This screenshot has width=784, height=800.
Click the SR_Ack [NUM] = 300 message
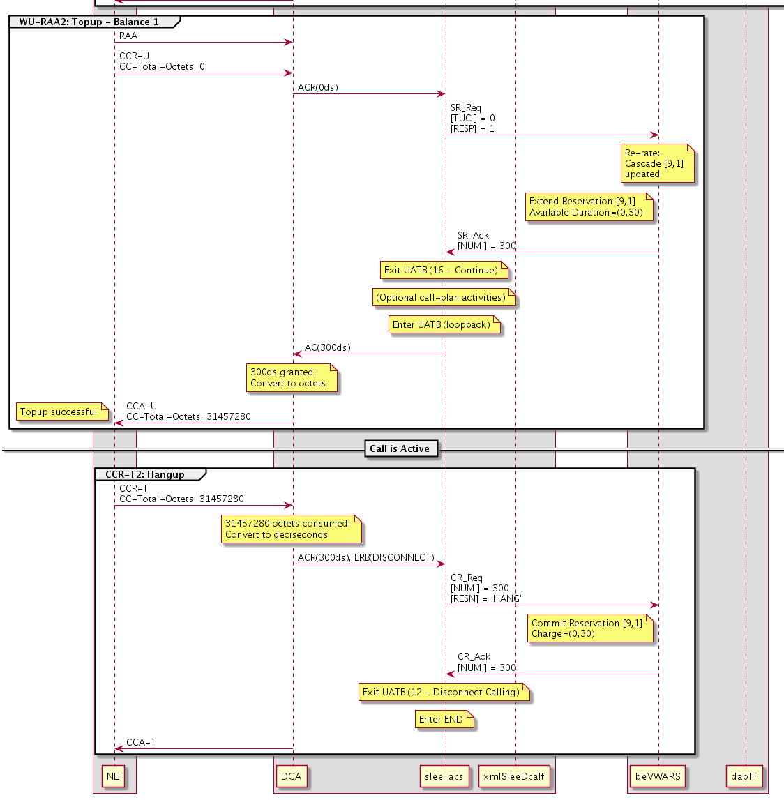(486, 241)
